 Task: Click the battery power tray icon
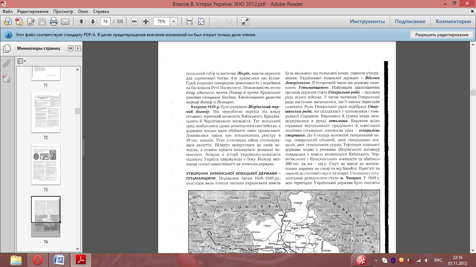point(410,260)
